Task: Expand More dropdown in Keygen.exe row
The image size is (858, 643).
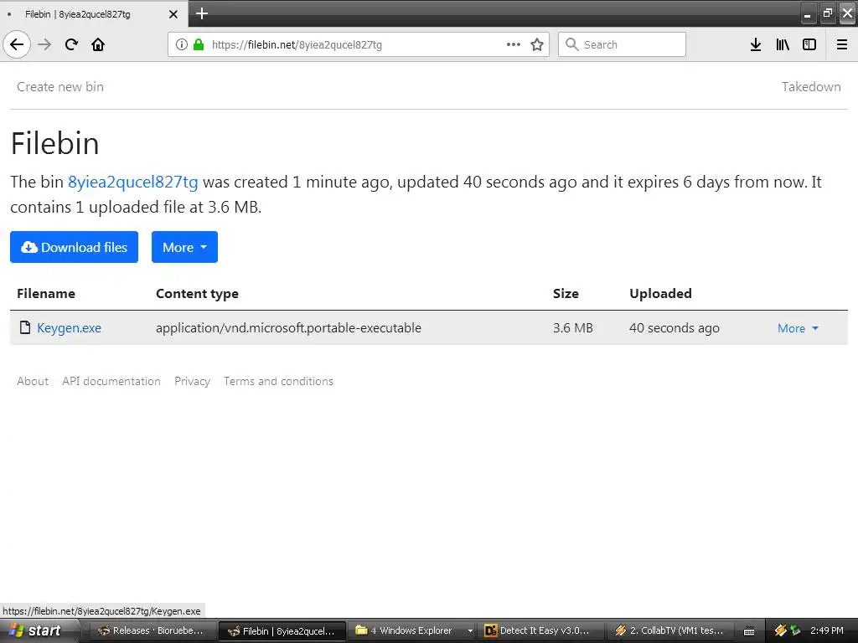Action: coord(798,328)
